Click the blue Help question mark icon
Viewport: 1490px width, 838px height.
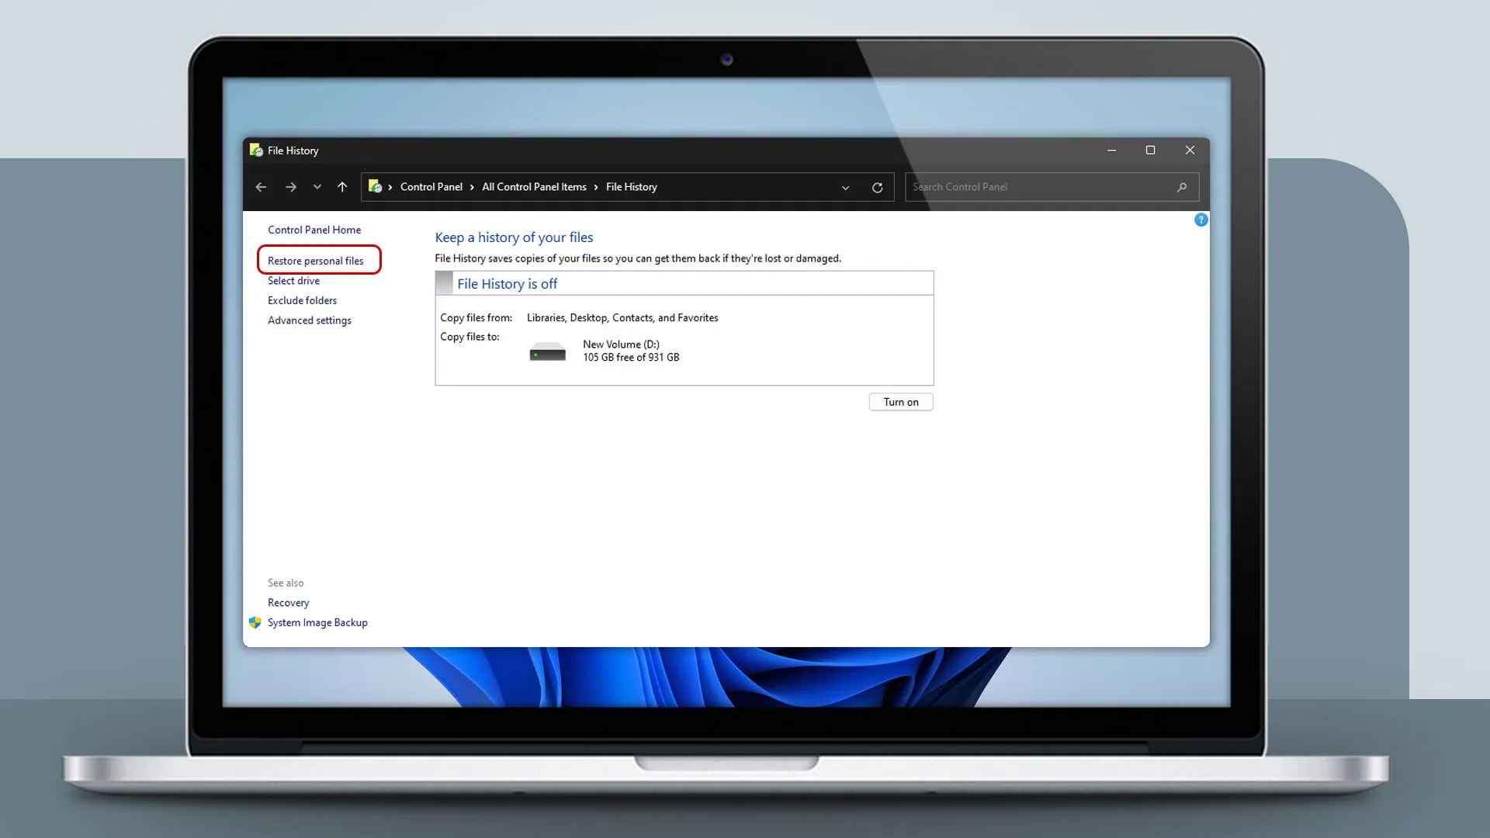coord(1201,220)
